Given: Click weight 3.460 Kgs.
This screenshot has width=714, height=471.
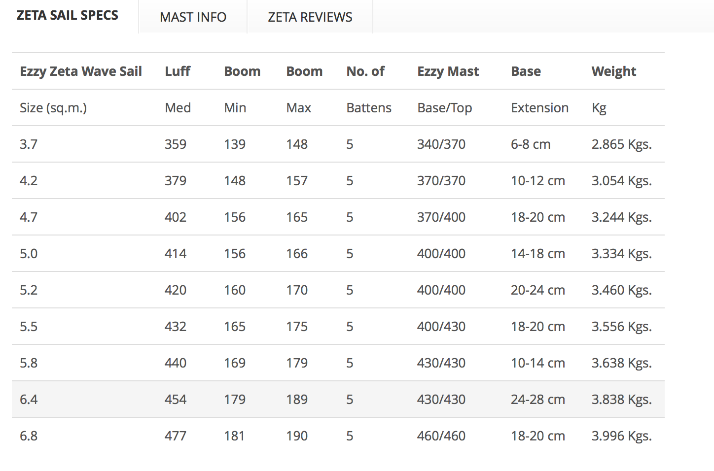Looking at the screenshot, I should tap(621, 290).
